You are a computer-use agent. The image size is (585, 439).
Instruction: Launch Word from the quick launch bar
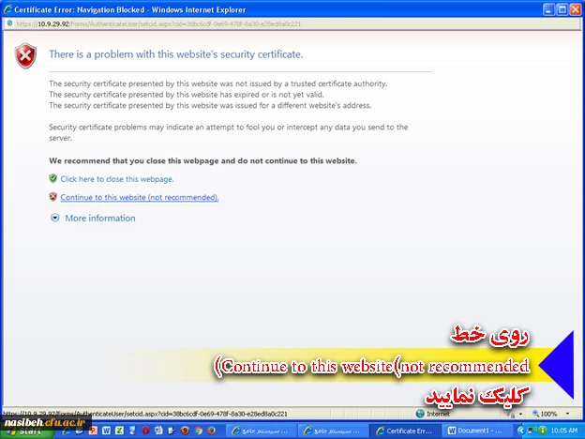point(106,431)
